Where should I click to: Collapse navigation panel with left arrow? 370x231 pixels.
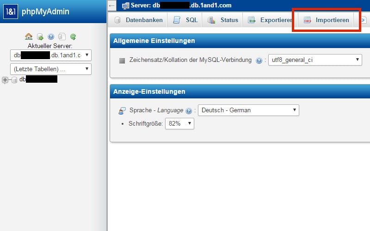(x=112, y=6)
